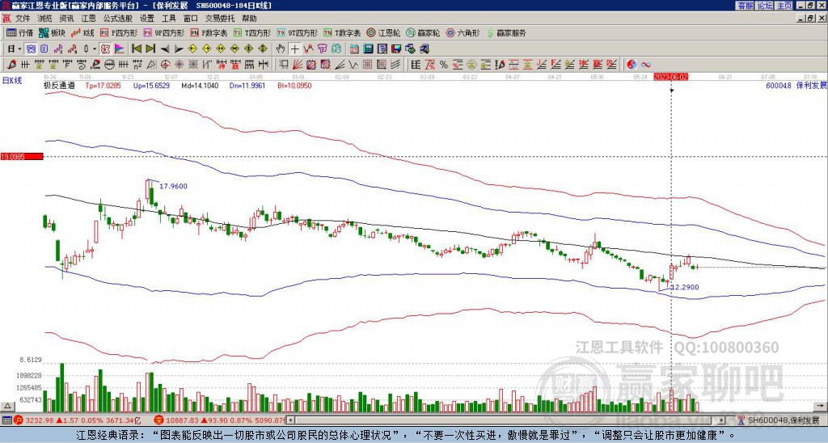The image size is (828, 443).
Task: Open the 文件 menu
Action: coord(23,19)
